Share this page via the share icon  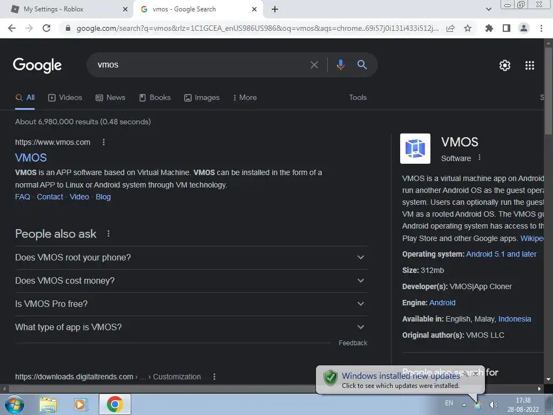450,28
